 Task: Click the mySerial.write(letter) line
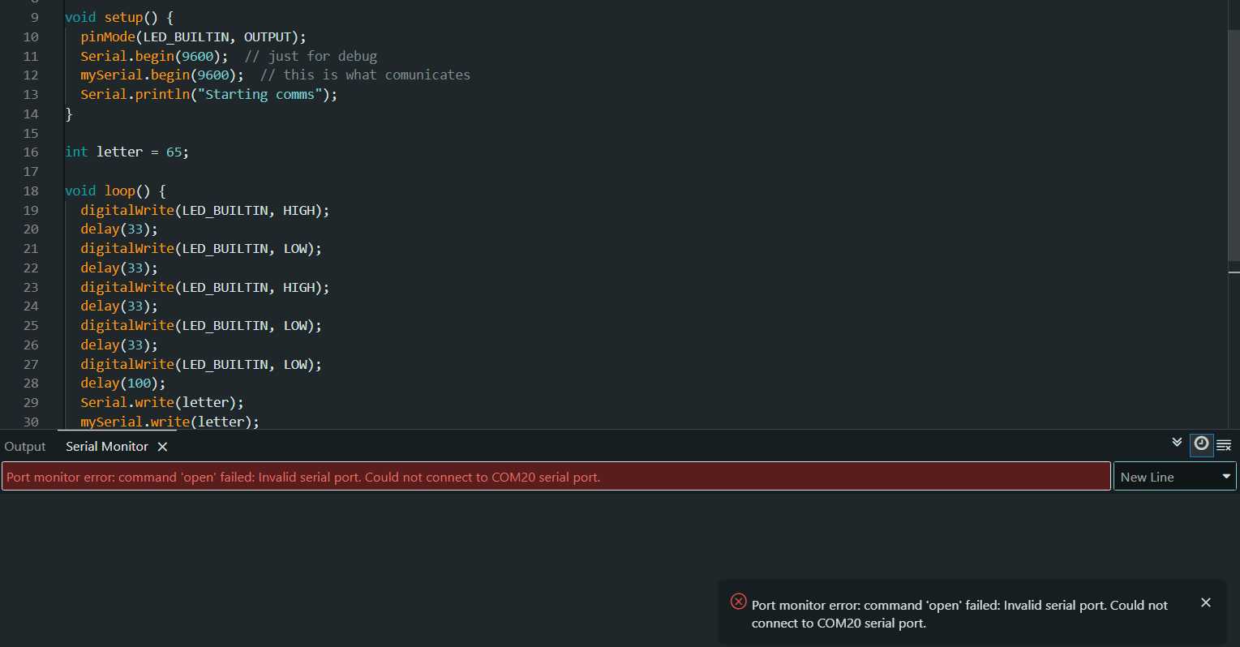pos(169,422)
